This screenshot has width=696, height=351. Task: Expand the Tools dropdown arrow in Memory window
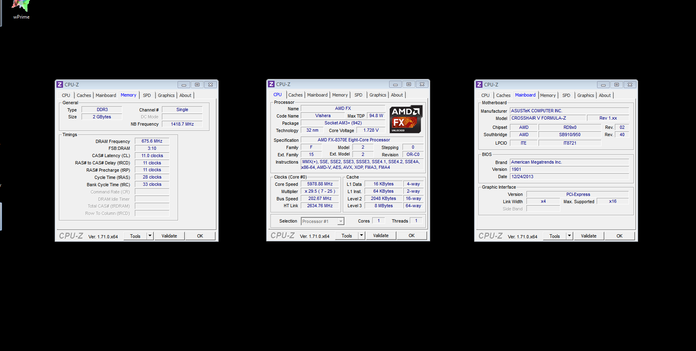(150, 236)
